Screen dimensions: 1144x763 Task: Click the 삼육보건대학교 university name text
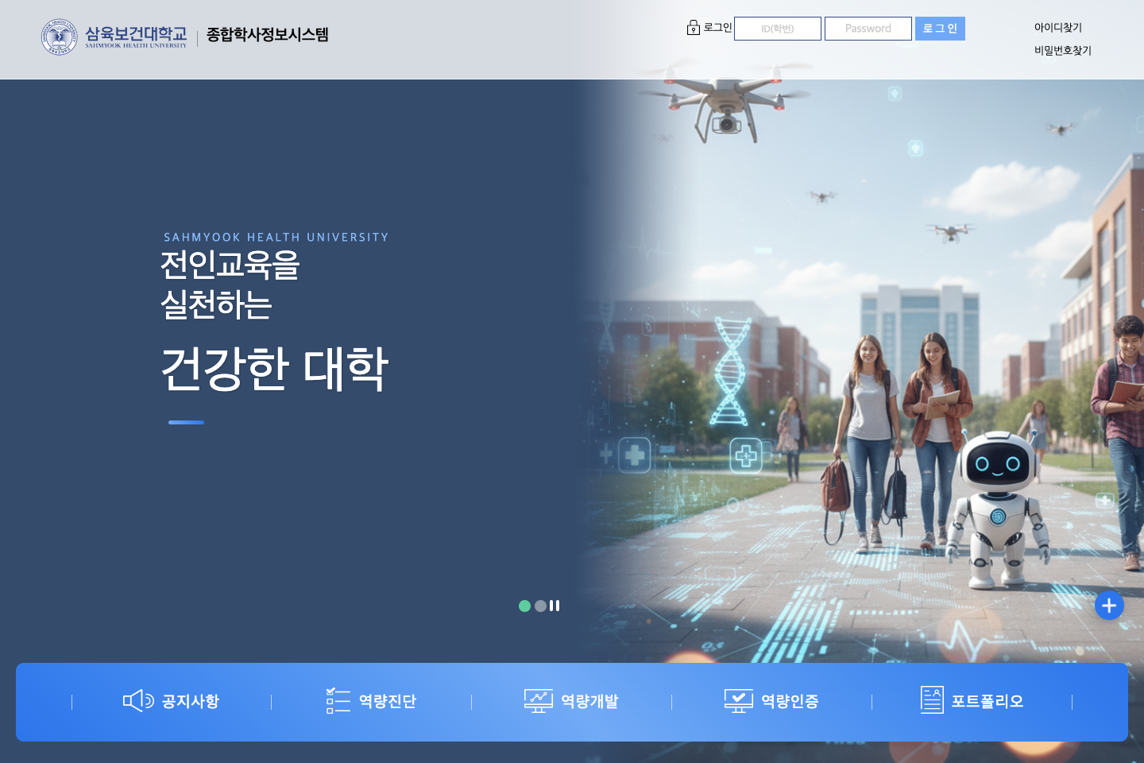pos(136,33)
